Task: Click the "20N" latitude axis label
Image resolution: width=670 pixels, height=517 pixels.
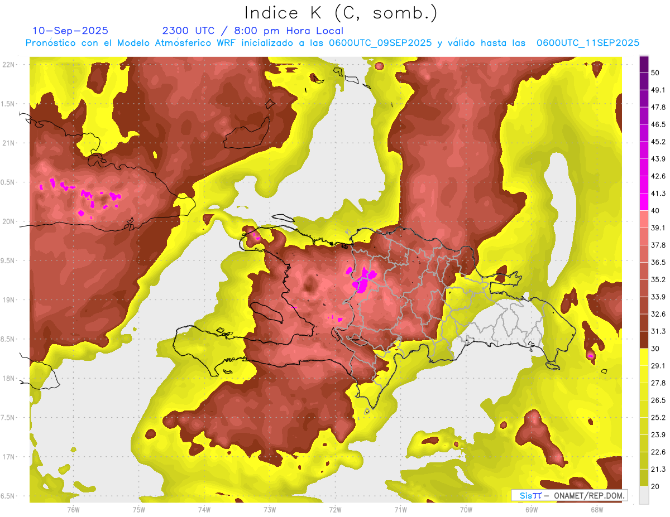Action: 8,221
